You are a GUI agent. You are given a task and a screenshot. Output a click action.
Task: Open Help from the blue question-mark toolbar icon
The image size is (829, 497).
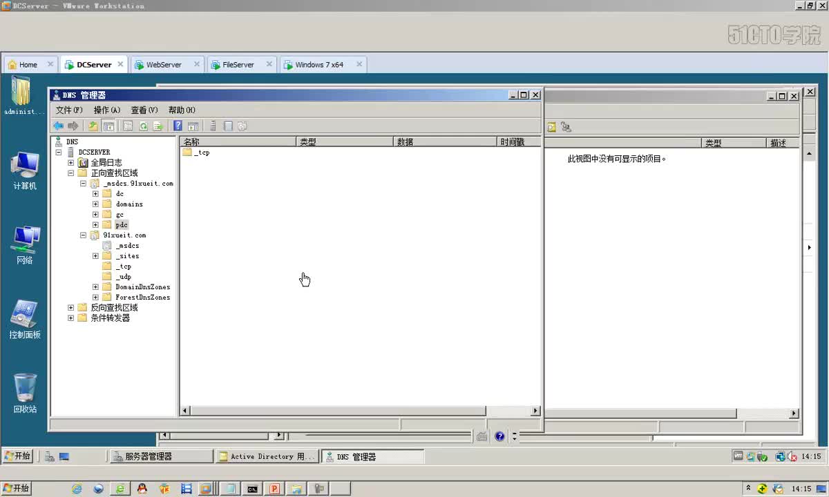tap(178, 126)
